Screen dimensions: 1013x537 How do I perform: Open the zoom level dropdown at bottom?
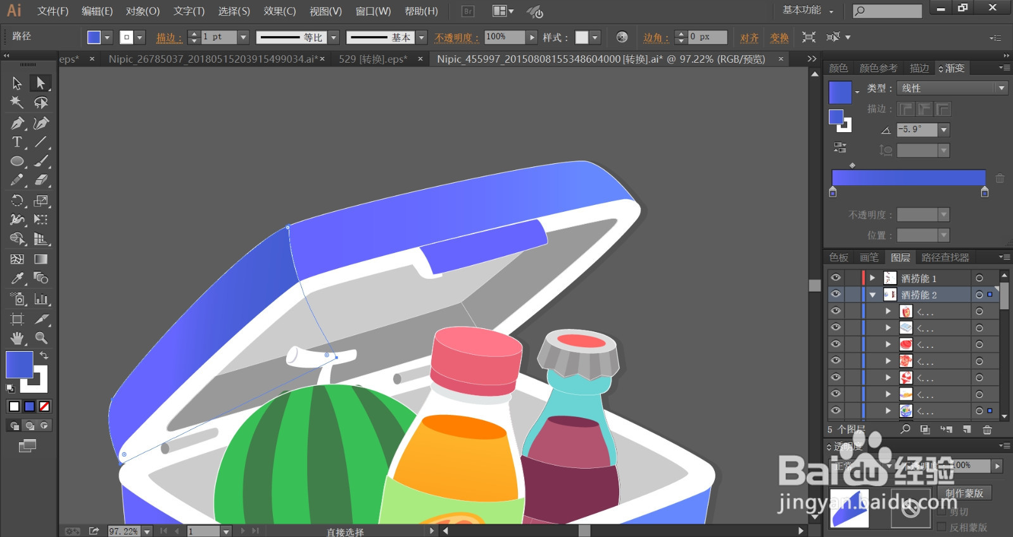click(x=147, y=531)
